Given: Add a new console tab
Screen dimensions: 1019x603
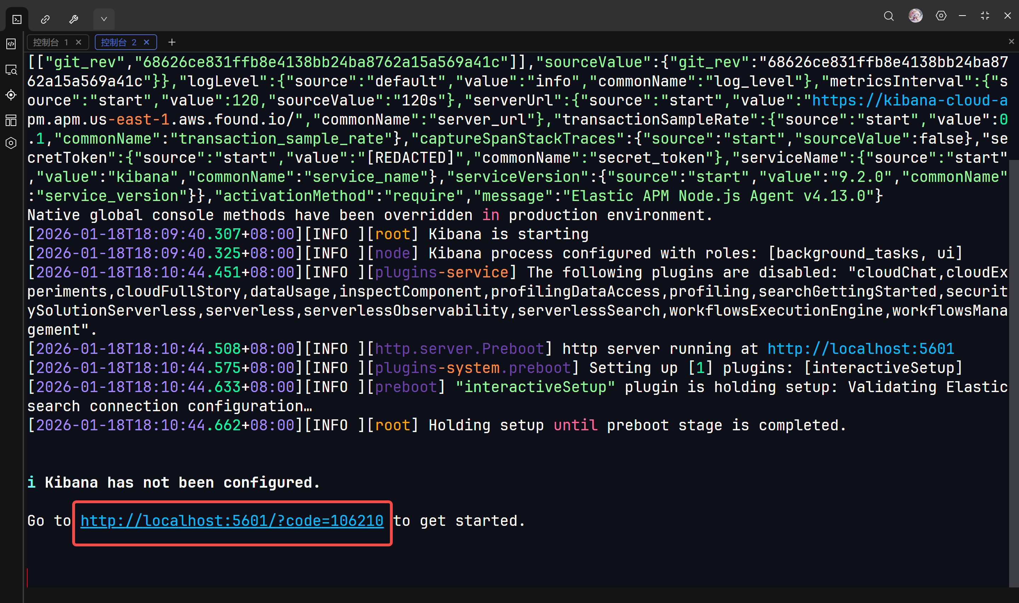Looking at the screenshot, I should pyautogui.click(x=172, y=42).
